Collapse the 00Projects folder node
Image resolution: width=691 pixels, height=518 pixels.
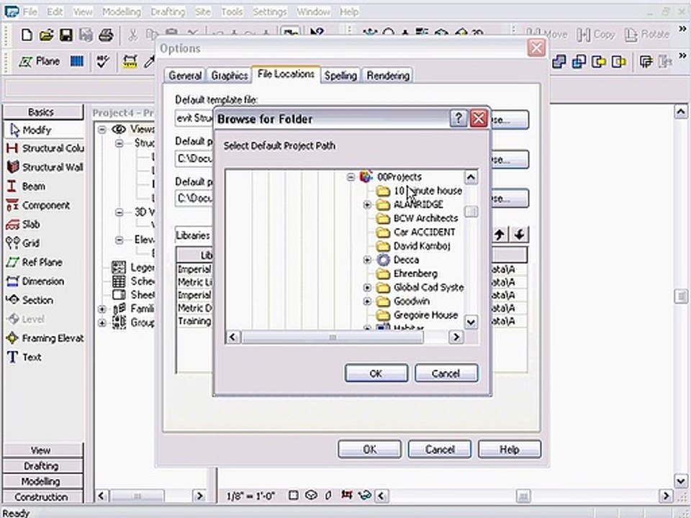(351, 177)
